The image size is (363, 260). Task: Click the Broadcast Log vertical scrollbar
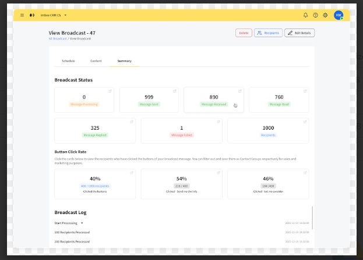point(312,218)
